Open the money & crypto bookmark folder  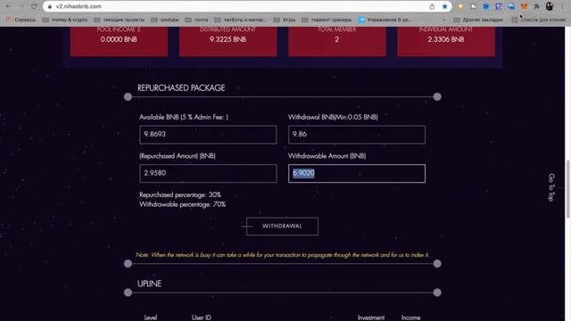(x=65, y=20)
